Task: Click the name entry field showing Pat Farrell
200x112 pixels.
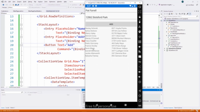Action: pyautogui.click(x=111, y=11)
